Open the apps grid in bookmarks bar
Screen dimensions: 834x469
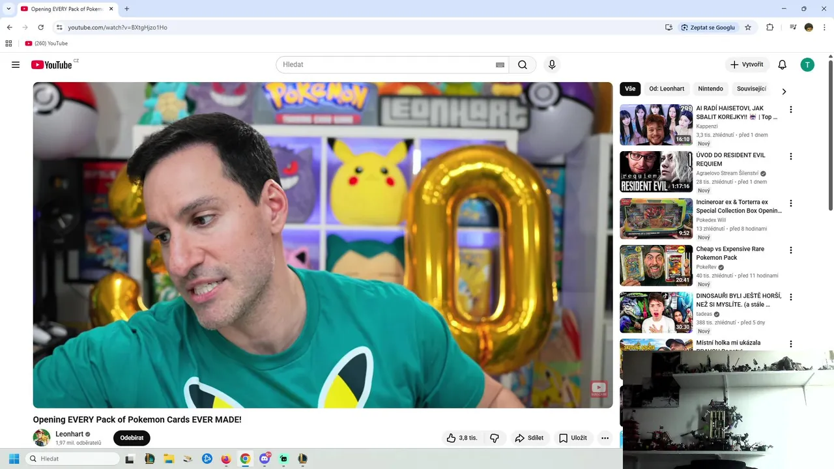click(x=8, y=44)
